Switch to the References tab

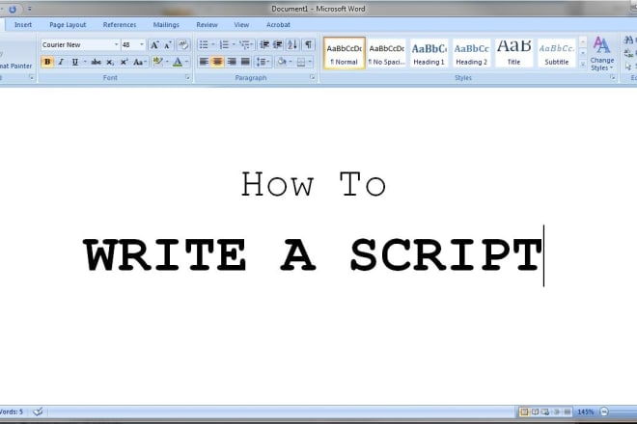pyautogui.click(x=120, y=24)
